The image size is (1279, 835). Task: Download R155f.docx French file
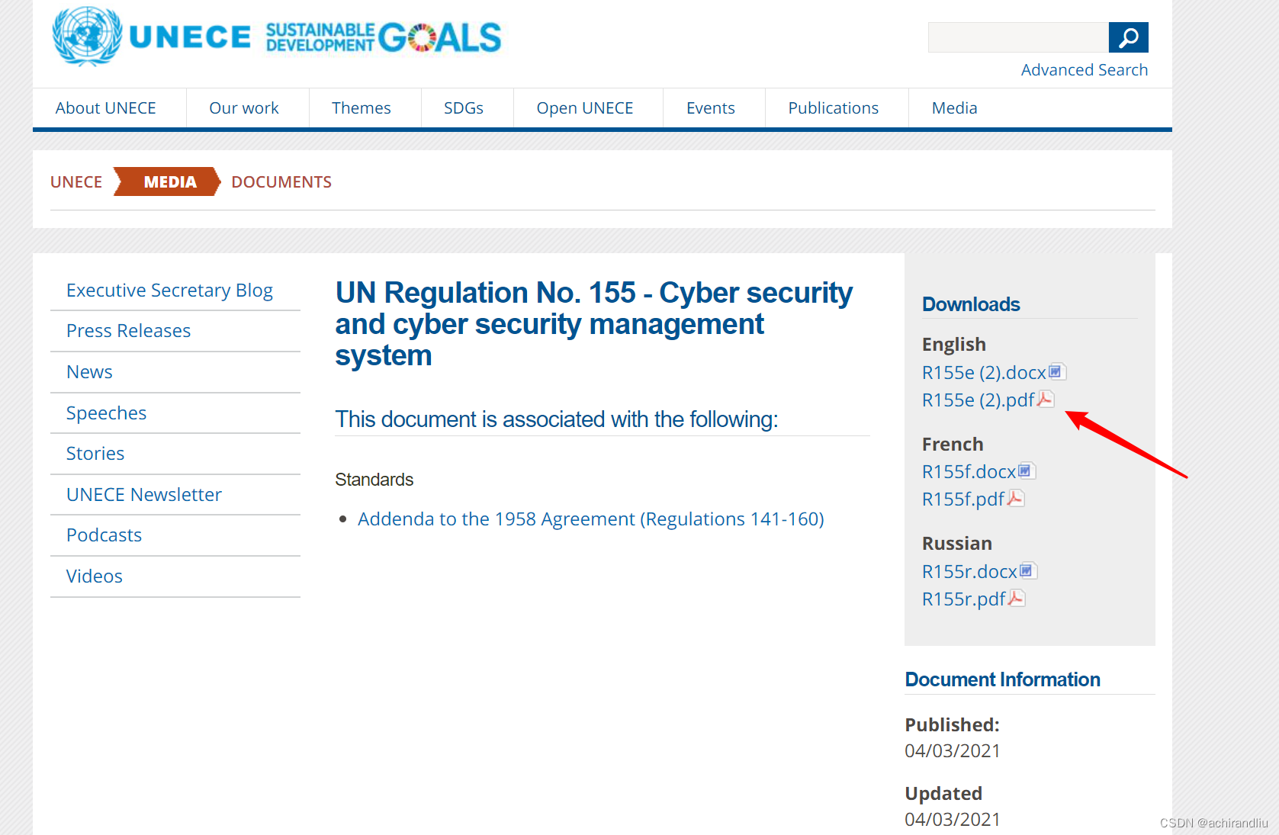click(969, 471)
